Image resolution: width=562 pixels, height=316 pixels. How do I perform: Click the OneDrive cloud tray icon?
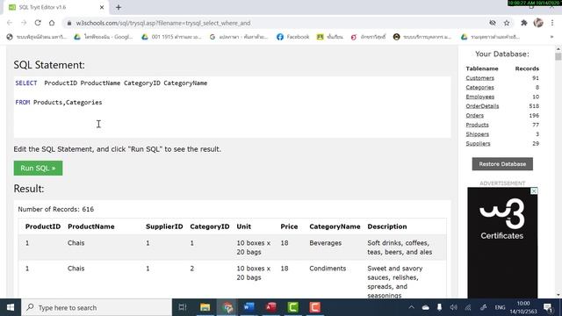(x=425, y=307)
